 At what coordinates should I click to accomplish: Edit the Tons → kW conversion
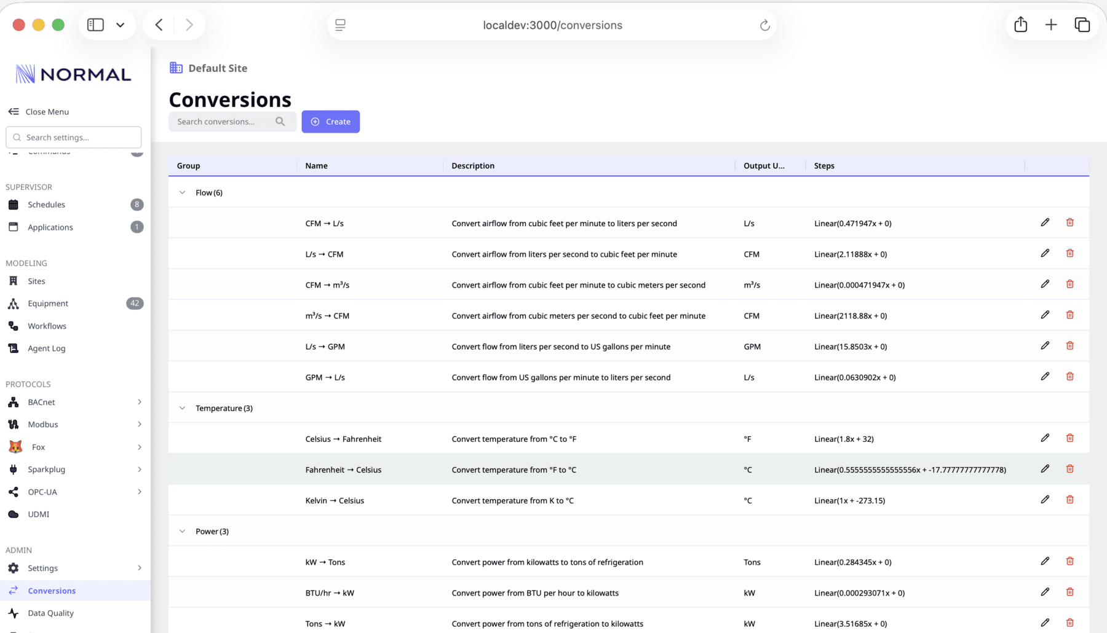[x=1045, y=623]
